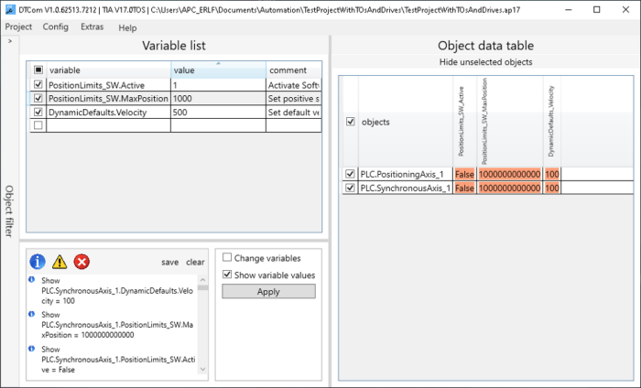641x388 pixels.
Task: Expand the Object filter side panel arrow
Action: 10,41
